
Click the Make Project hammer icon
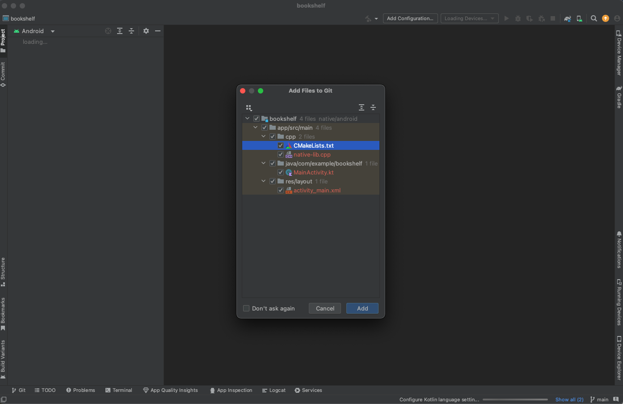[x=368, y=19]
